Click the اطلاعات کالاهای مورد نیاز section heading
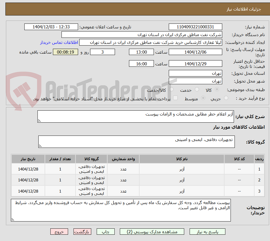The width and height of the screenshot is (270, 241). click(x=239, y=127)
